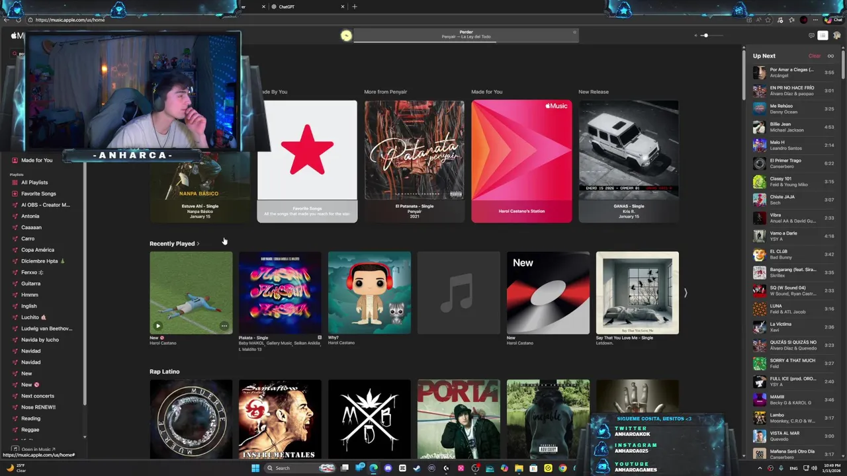Open the Next concerts playlist
The height and width of the screenshot is (476, 847).
coord(38,396)
